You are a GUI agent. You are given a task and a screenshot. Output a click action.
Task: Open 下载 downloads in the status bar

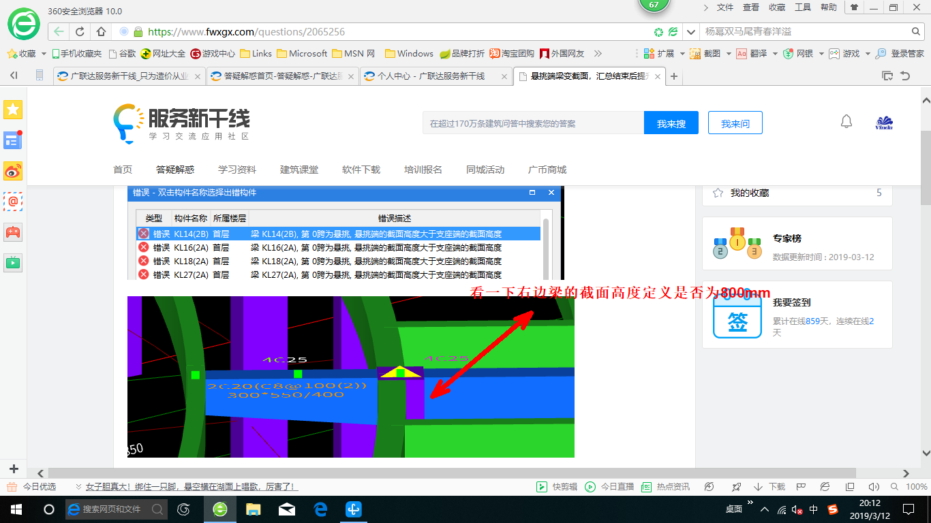(769, 487)
